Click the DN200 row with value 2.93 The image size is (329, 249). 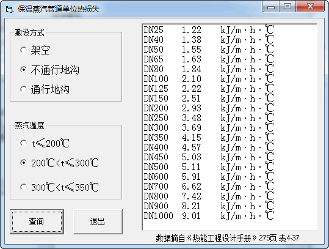(x=209, y=108)
